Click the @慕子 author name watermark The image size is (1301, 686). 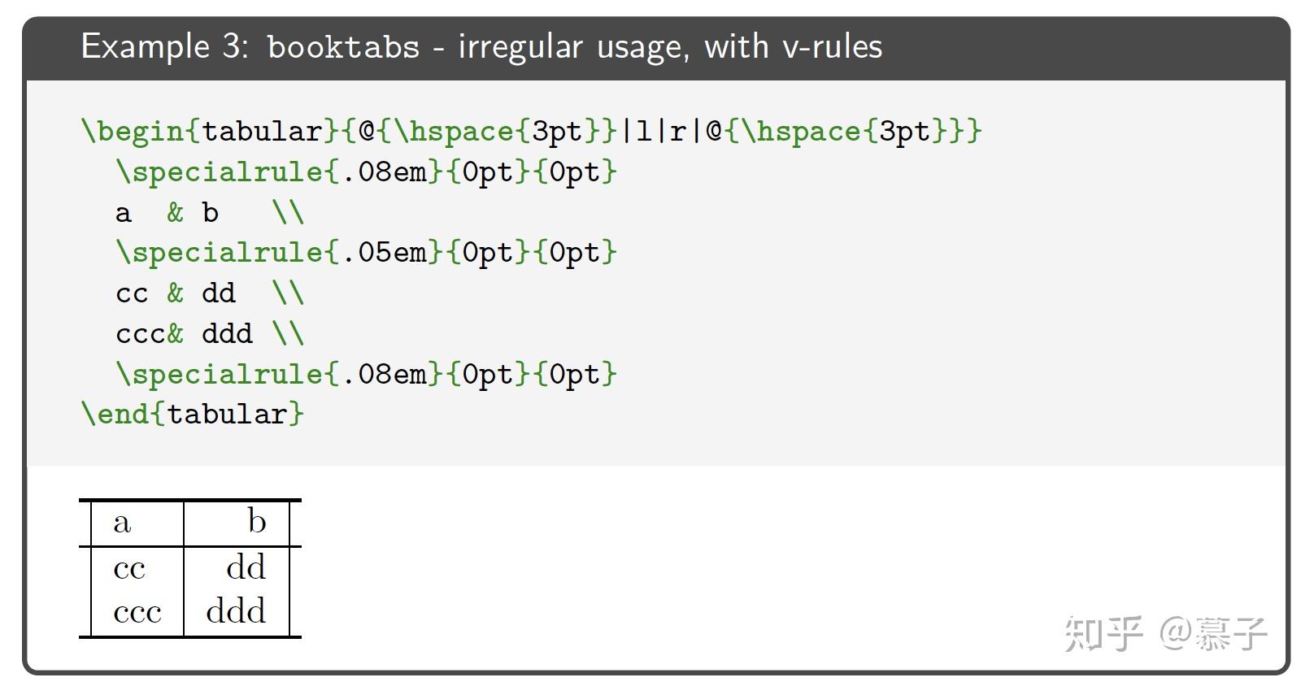pos(1213,633)
